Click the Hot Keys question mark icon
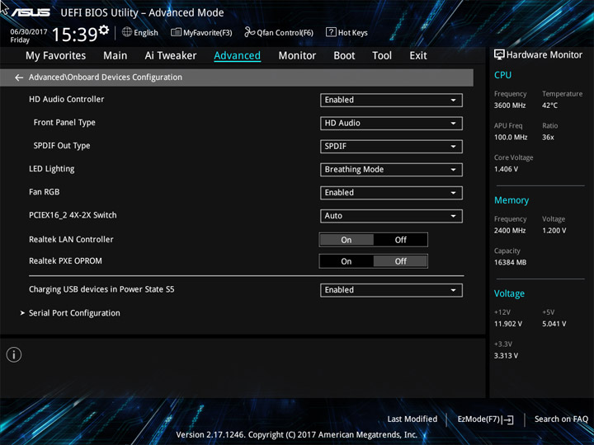The image size is (594, 445). point(331,32)
